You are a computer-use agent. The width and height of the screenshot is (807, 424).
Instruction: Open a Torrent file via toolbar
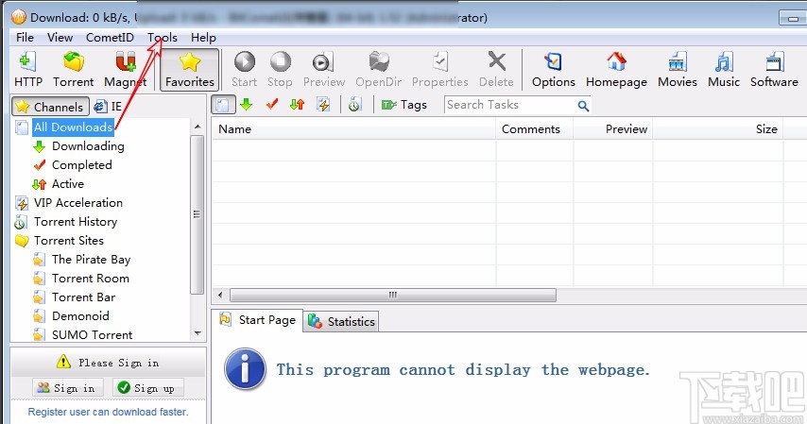(74, 69)
